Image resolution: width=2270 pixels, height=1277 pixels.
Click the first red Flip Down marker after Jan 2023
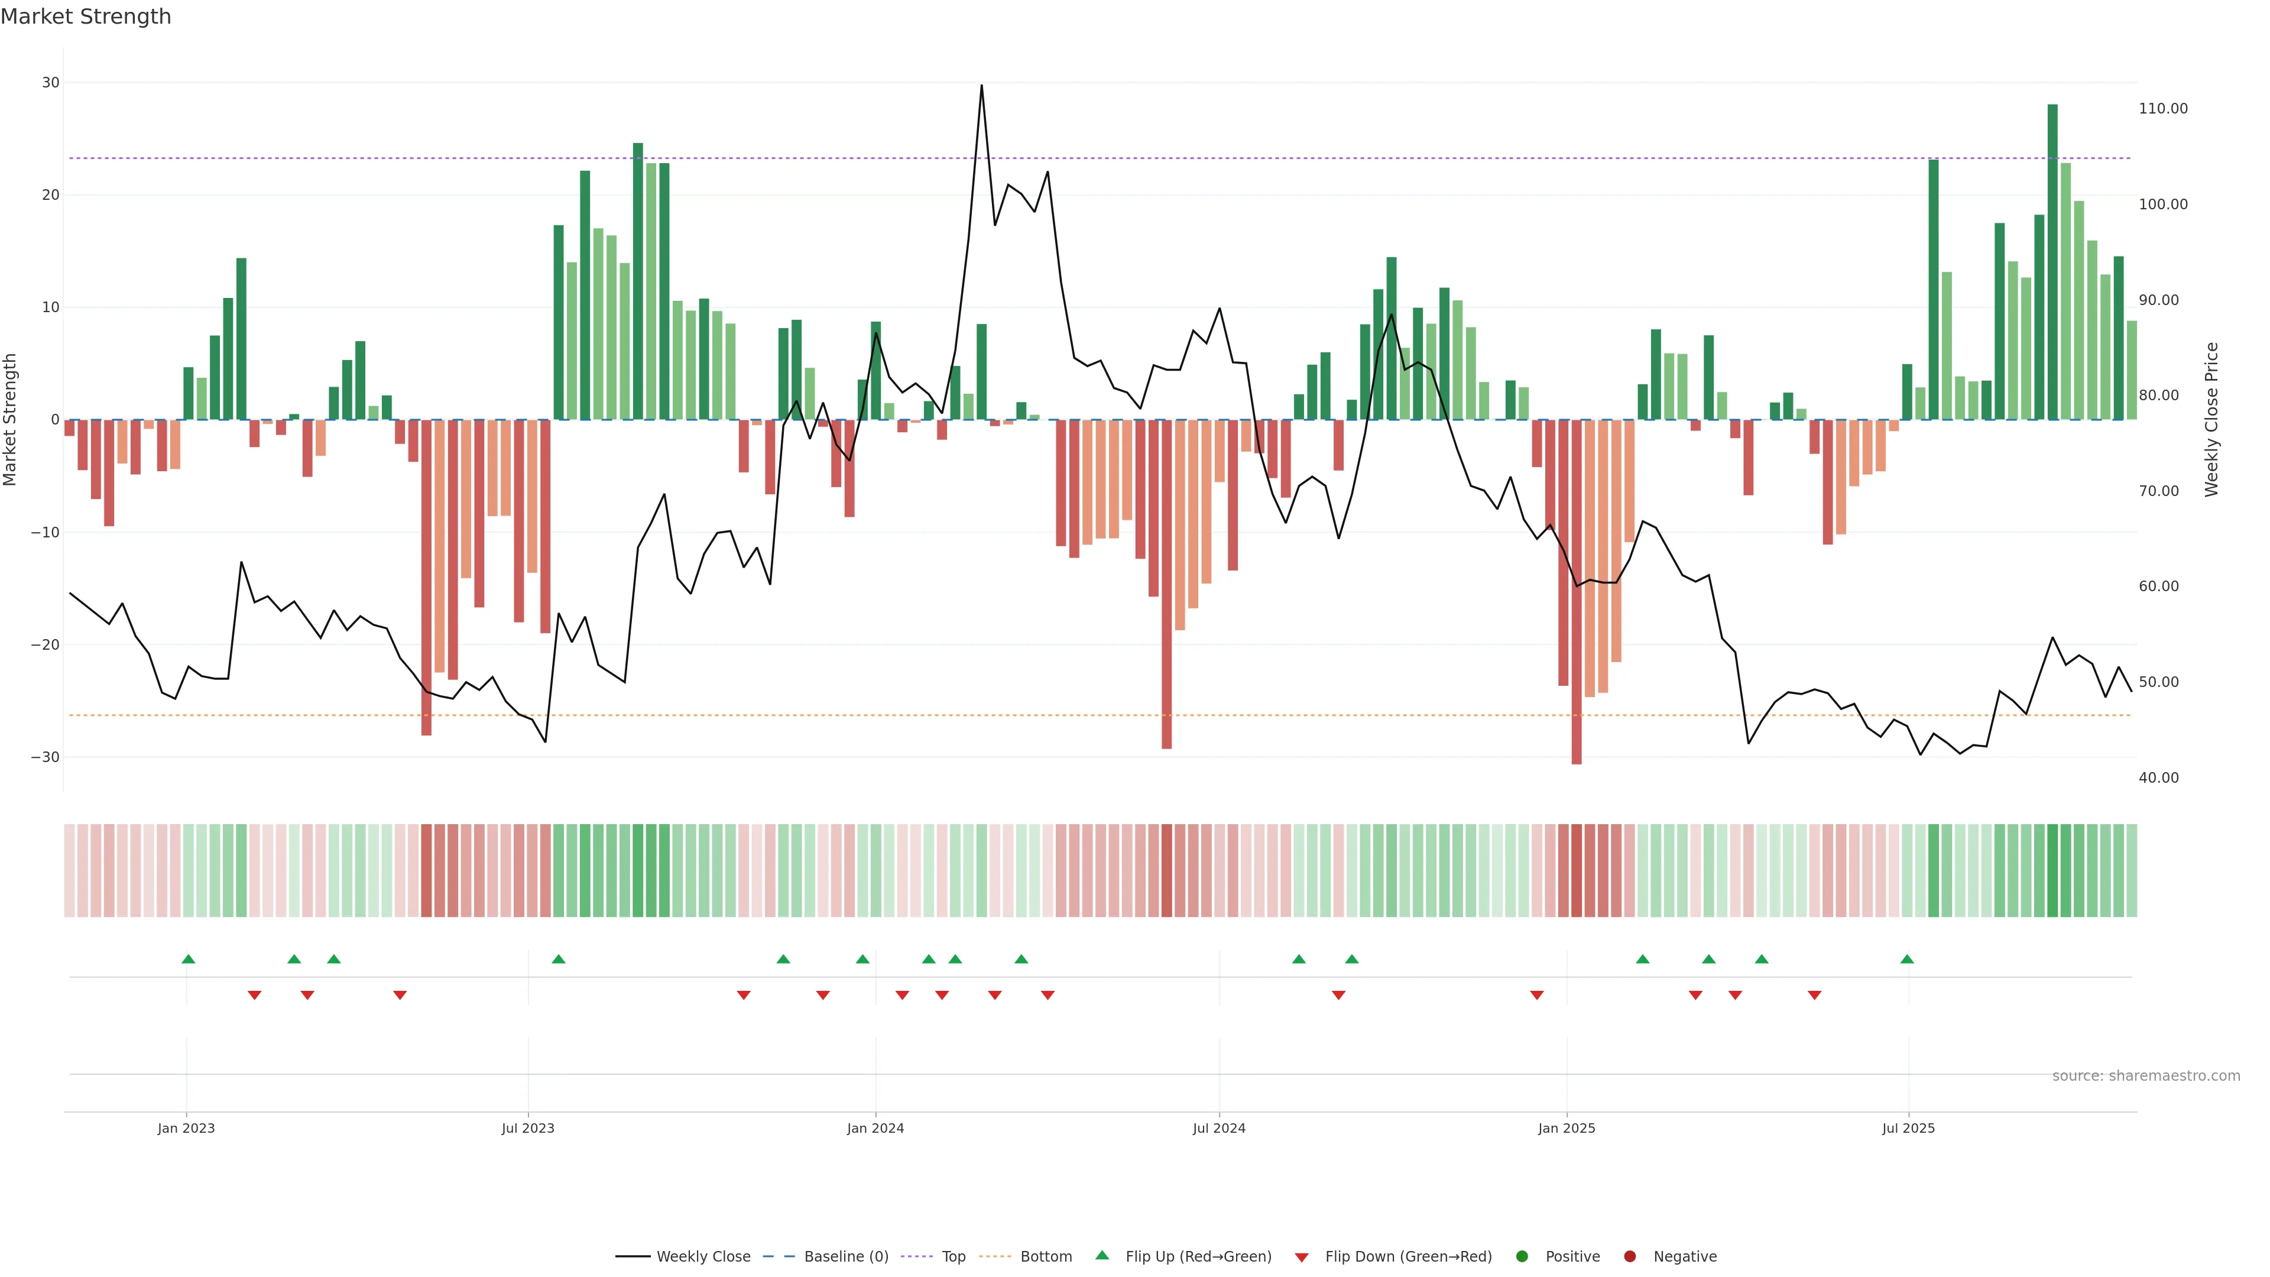255,995
